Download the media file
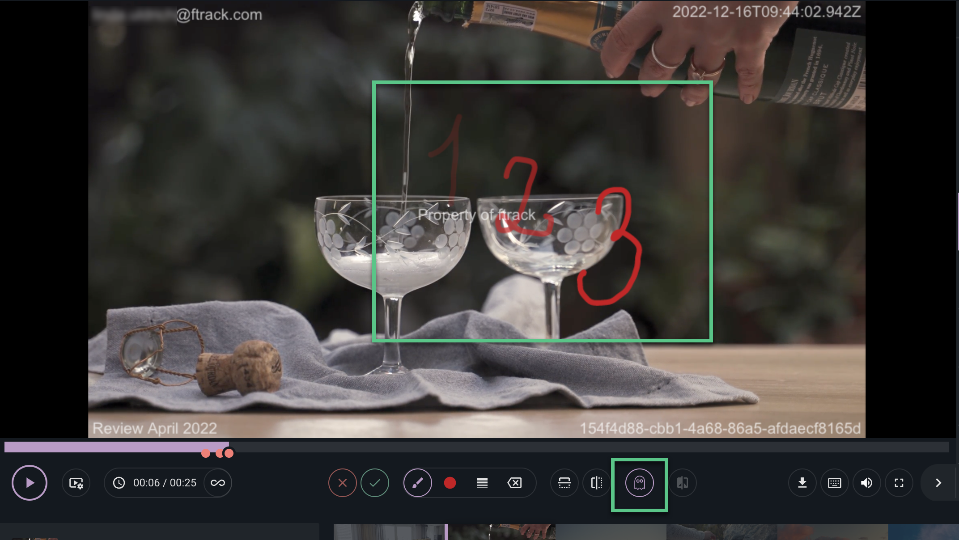 tap(802, 483)
